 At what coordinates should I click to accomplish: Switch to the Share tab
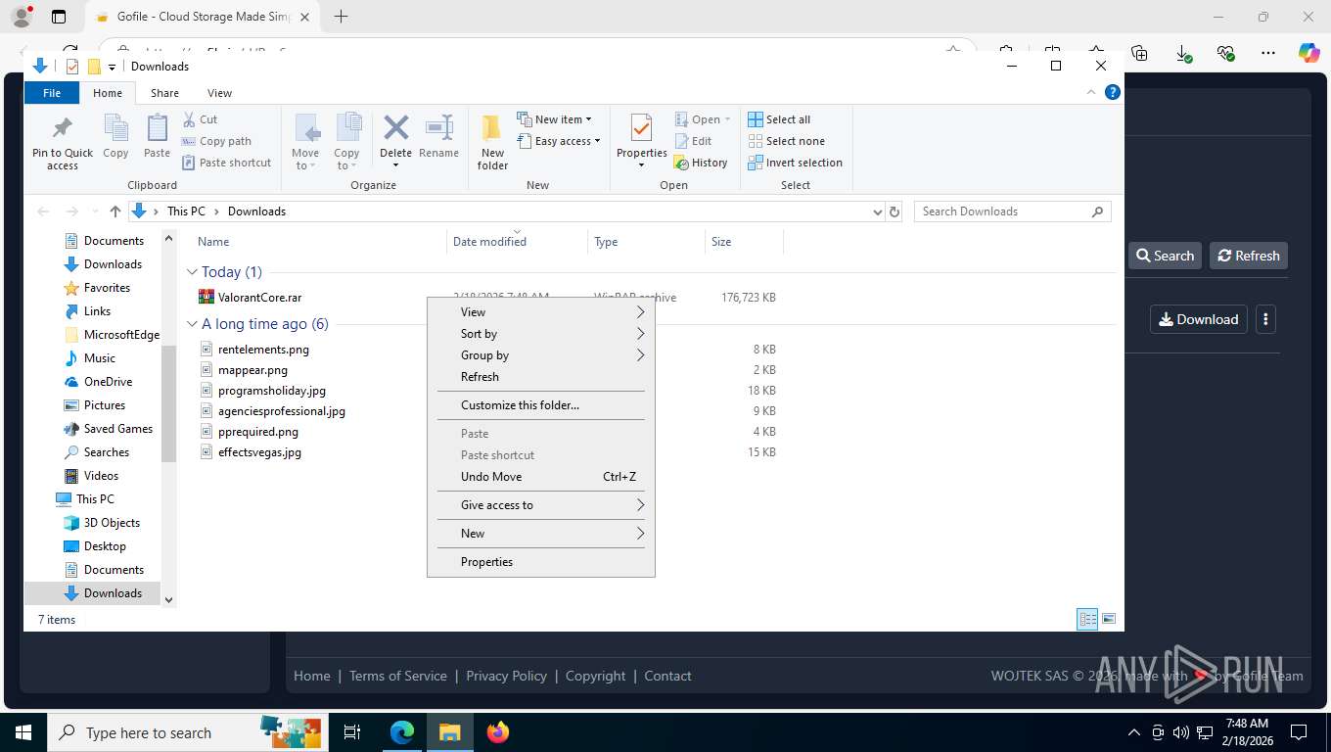tap(164, 93)
